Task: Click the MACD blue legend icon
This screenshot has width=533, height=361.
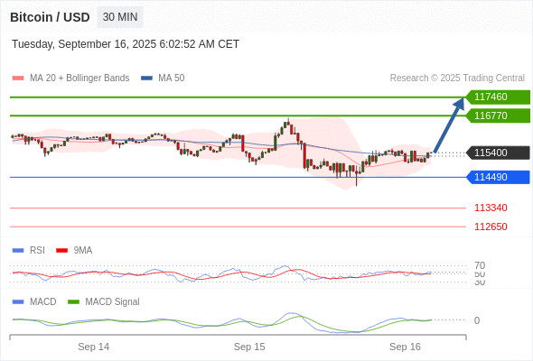Action: (18, 302)
